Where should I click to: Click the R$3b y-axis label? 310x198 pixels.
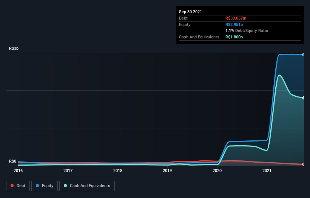coord(14,48)
